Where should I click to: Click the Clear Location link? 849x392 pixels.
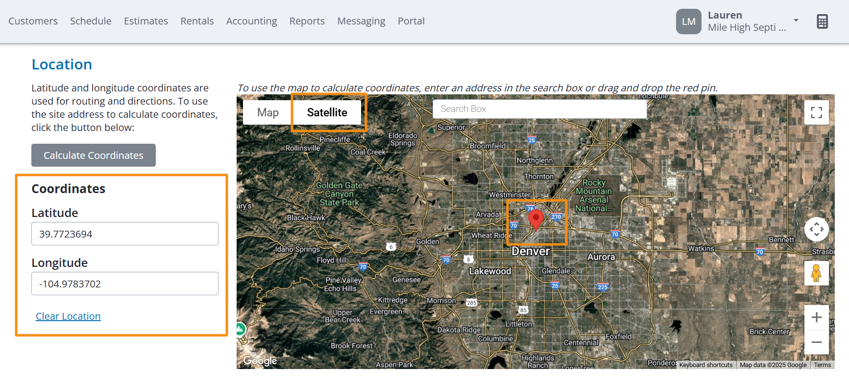pos(68,316)
